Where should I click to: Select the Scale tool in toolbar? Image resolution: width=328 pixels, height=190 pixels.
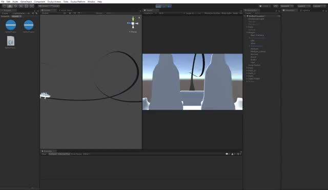click(21, 6)
